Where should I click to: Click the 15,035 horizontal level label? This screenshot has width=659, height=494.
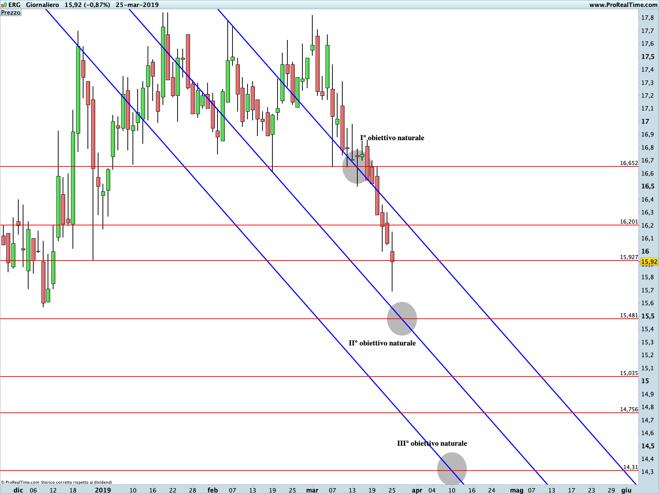click(x=629, y=373)
